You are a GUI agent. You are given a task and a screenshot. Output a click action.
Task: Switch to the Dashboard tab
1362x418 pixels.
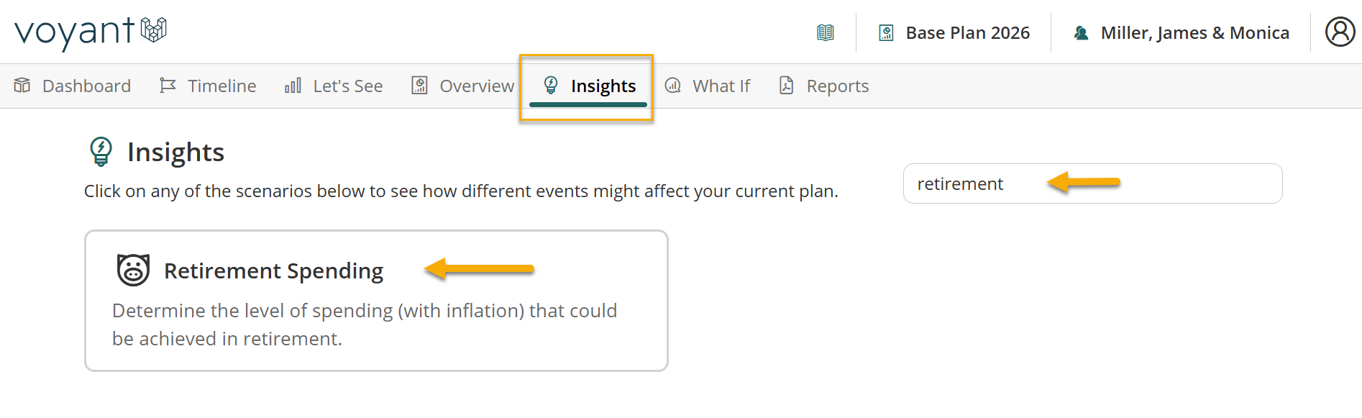[x=72, y=86]
